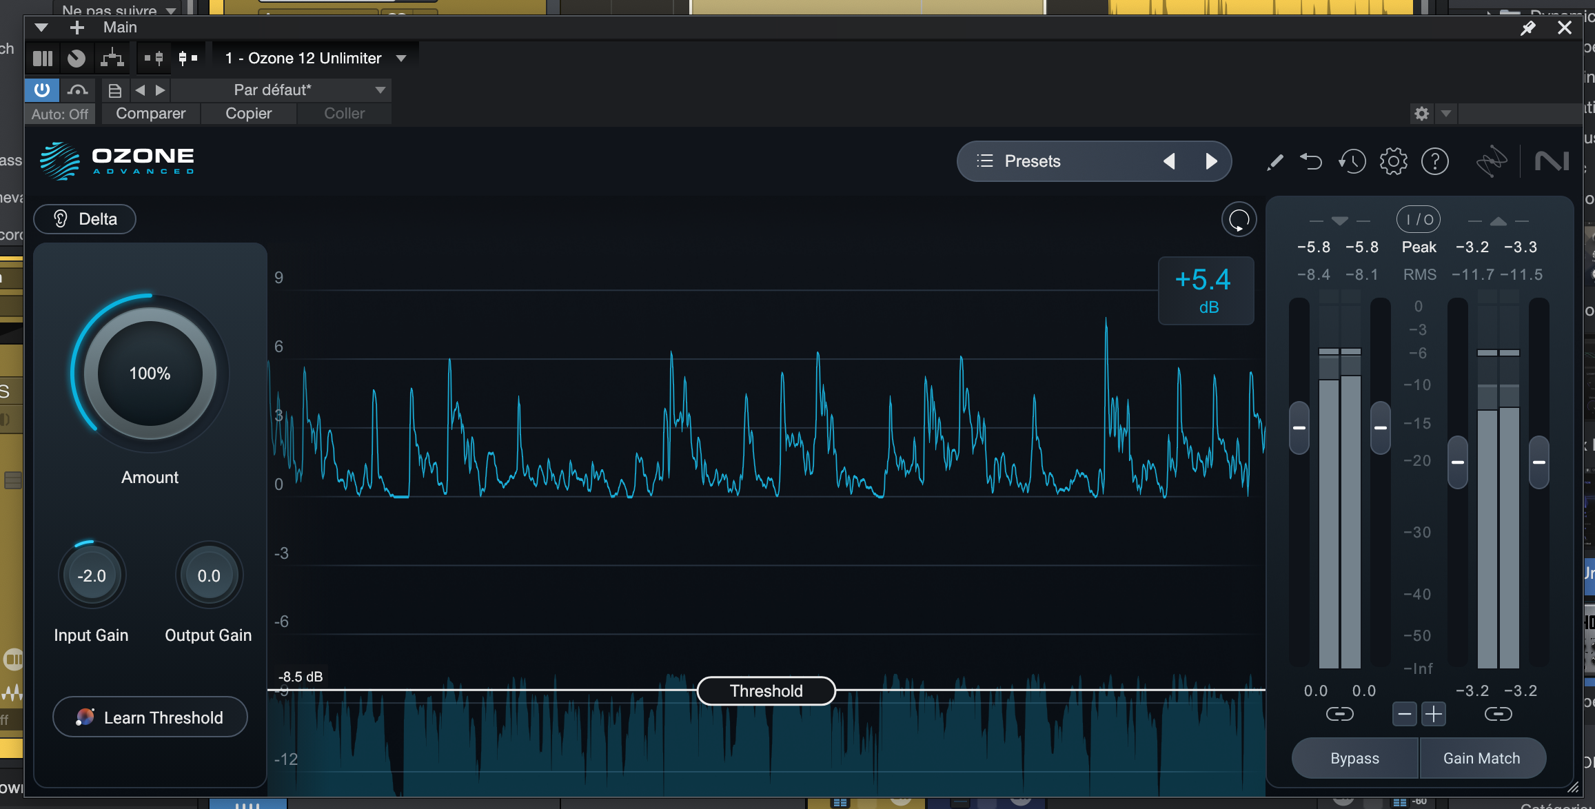Viewport: 1595px width, 809px height.
Task: Open the Presets menu
Action: tap(1032, 161)
